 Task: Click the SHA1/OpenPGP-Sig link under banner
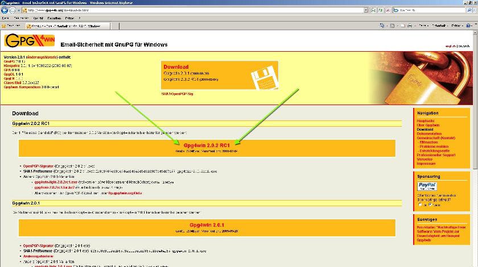click(x=177, y=94)
